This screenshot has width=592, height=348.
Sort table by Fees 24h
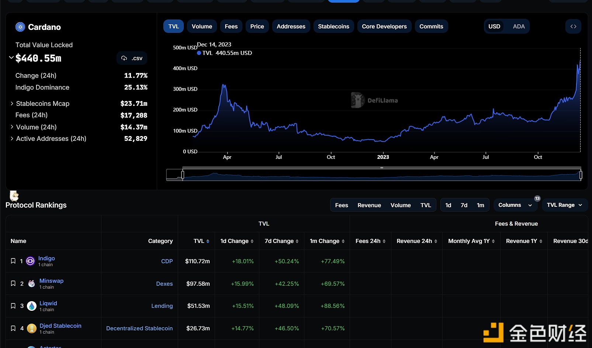pyautogui.click(x=370, y=241)
